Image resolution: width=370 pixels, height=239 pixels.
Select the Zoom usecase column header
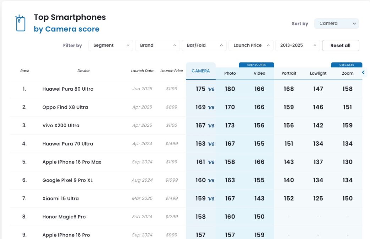click(x=348, y=73)
